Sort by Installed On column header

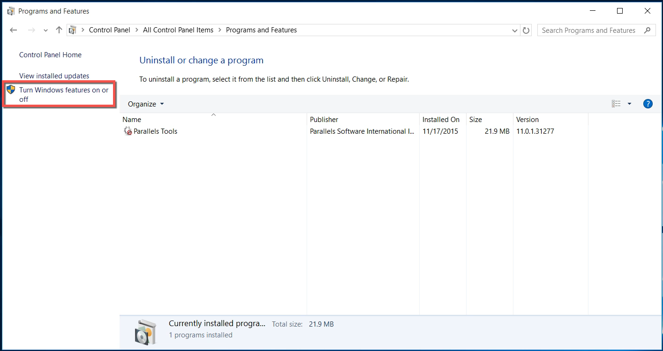point(443,119)
